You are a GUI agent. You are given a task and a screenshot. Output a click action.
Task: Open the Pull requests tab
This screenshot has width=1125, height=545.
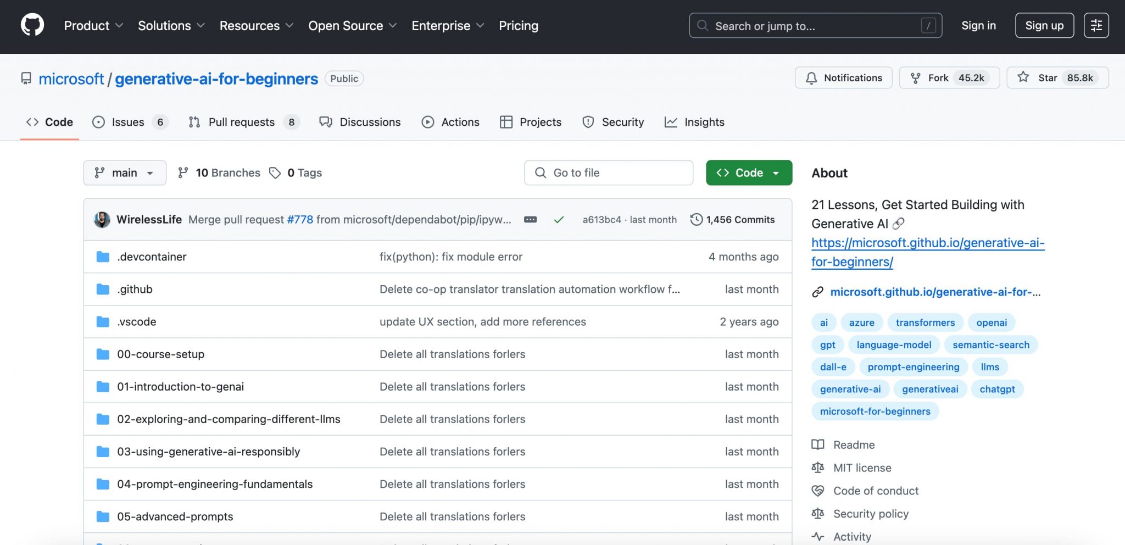pyautogui.click(x=242, y=122)
